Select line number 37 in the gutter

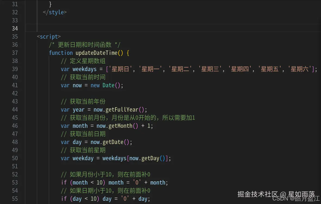(15, 53)
